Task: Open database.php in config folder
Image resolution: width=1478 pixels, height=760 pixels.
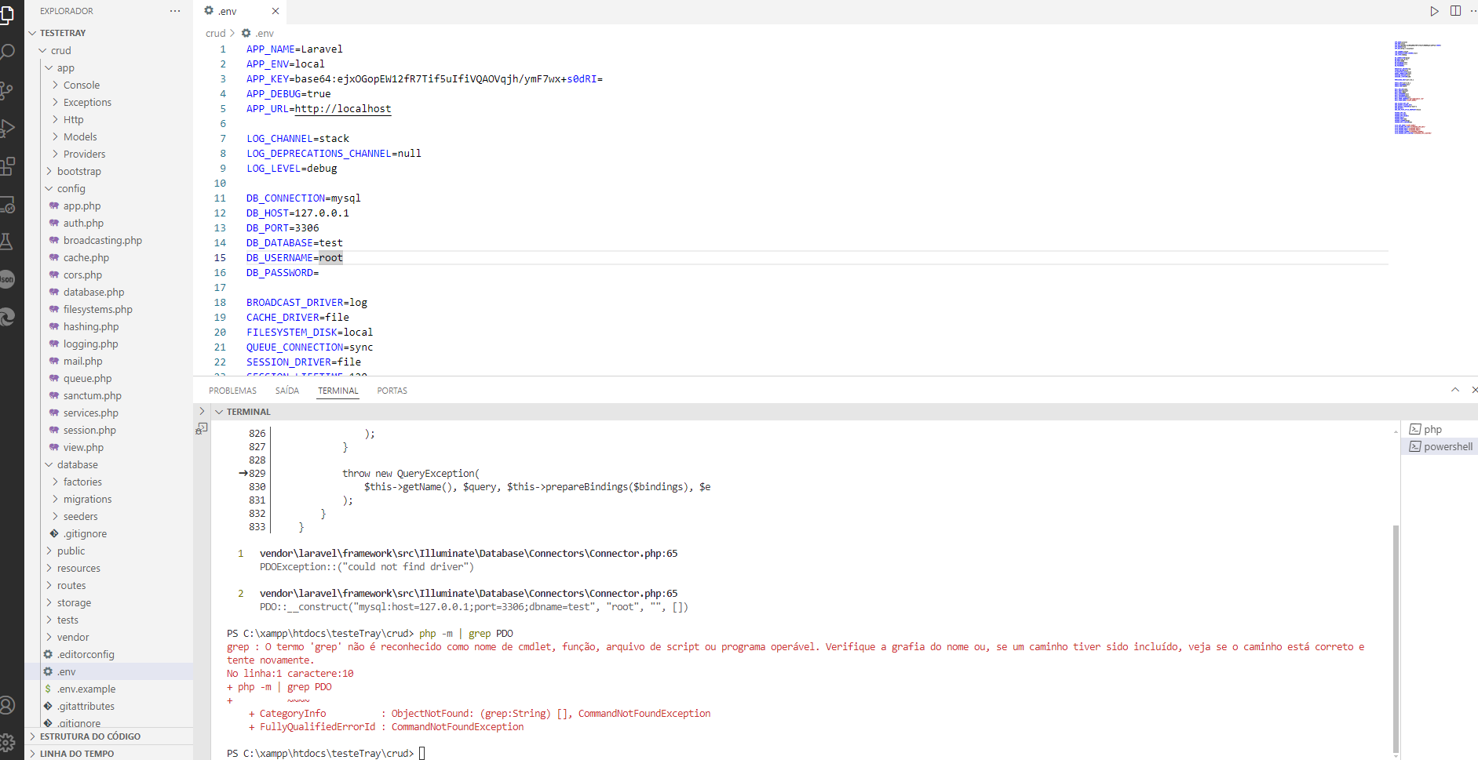Action: [x=109, y=292]
